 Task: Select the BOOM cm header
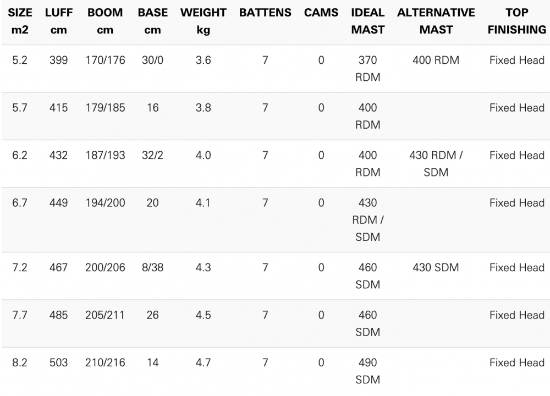[105, 21]
